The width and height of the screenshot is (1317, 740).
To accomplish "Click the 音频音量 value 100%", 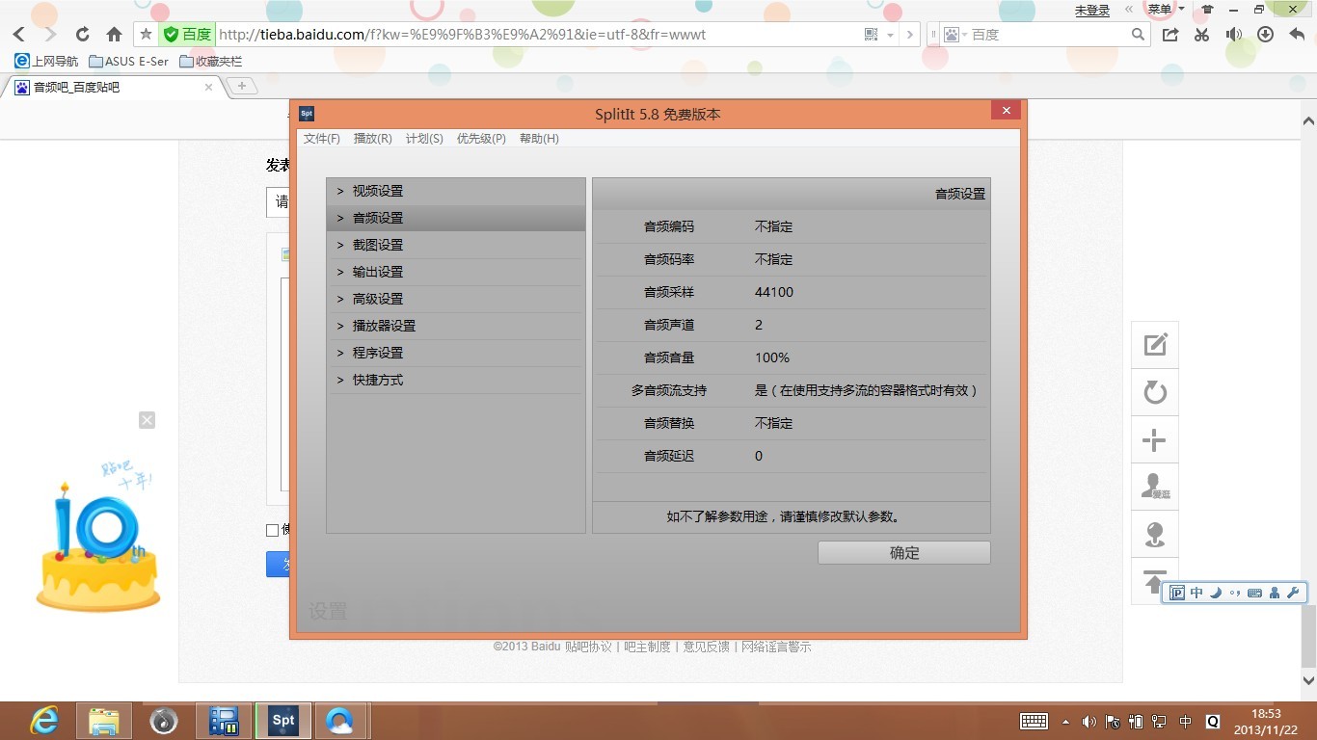I will point(772,357).
